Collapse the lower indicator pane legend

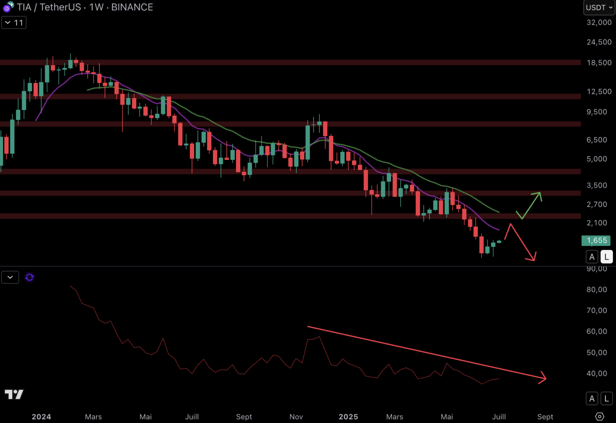10,277
